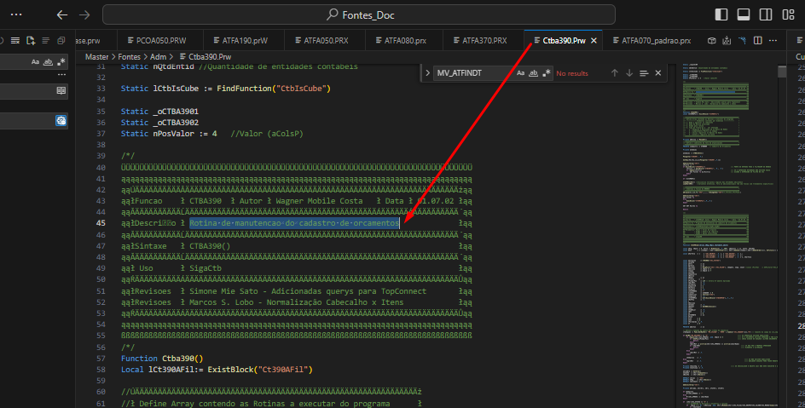Toggle the primary side bar layout icon

point(721,14)
